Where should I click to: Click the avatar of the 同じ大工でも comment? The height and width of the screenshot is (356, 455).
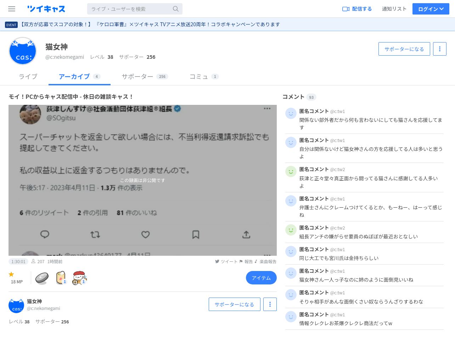[x=291, y=252]
